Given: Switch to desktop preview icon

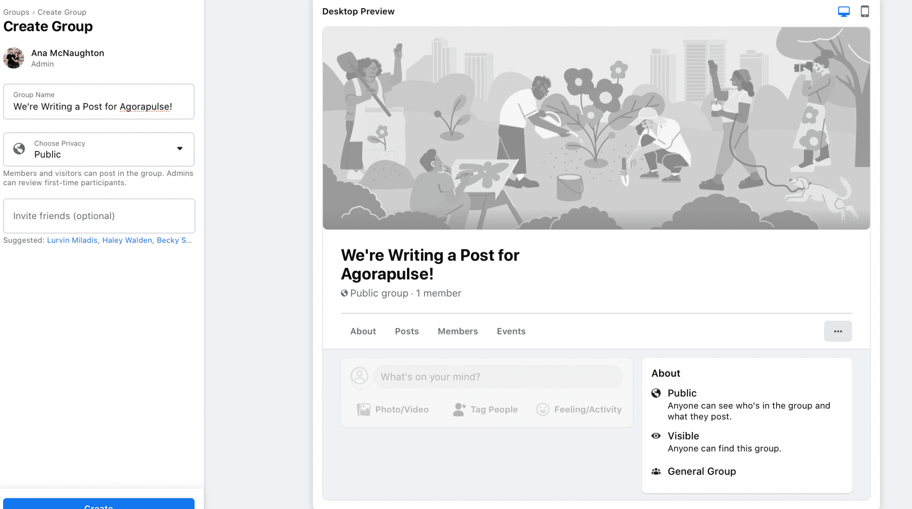Looking at the screenshot, I should tap(843, 12).
